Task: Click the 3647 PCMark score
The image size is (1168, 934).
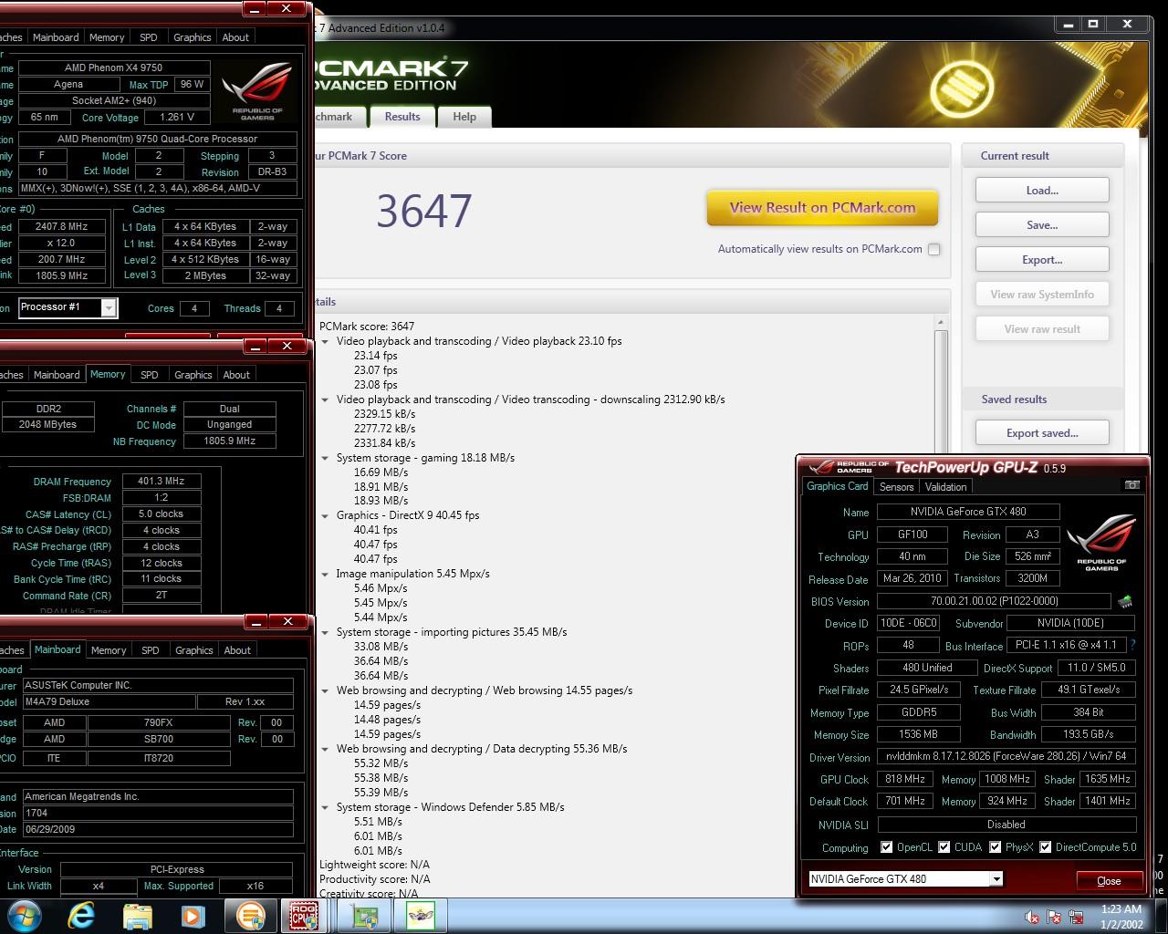Action: 424,212
